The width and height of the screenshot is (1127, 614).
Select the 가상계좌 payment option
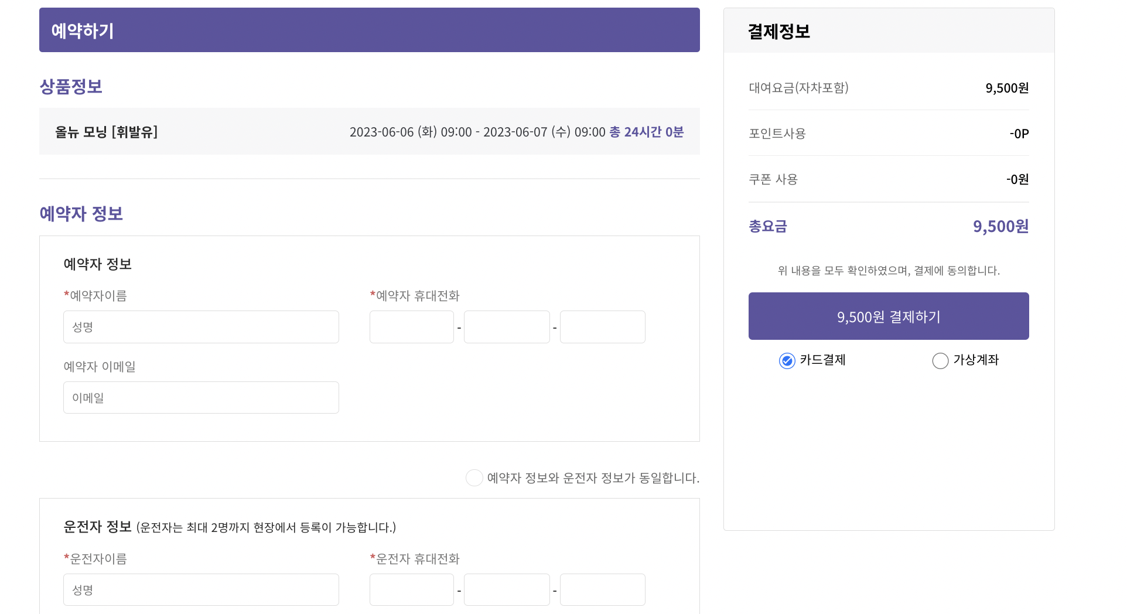tap(940, 360)
